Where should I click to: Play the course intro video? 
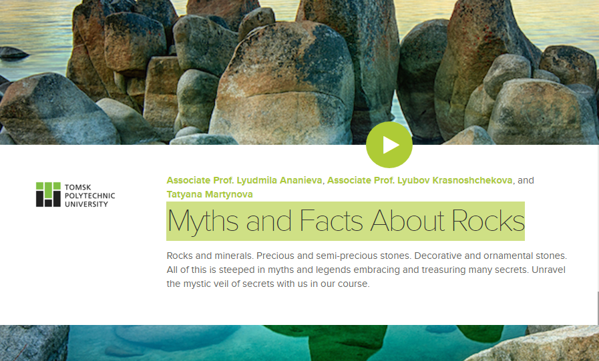tap(389, 145)
